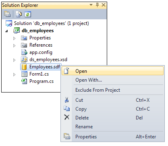Select the app.config file
The image size is (168, 146).
[41, 52]
